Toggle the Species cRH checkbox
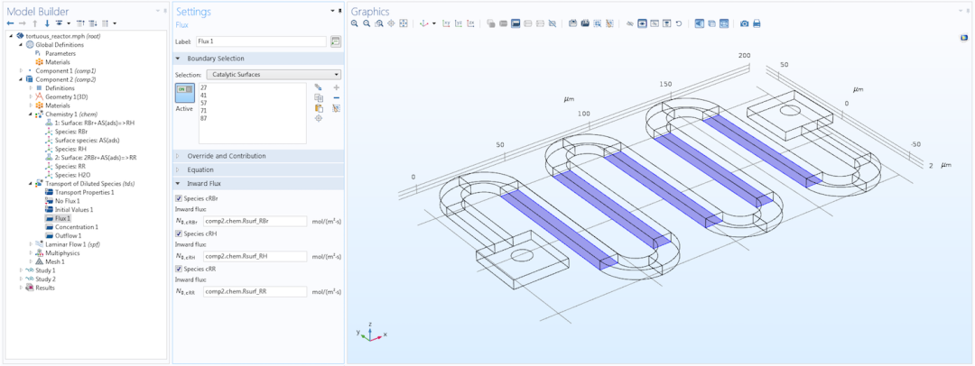Image resolution: width=975 pixels, height=366 pixels. (179, 233)
